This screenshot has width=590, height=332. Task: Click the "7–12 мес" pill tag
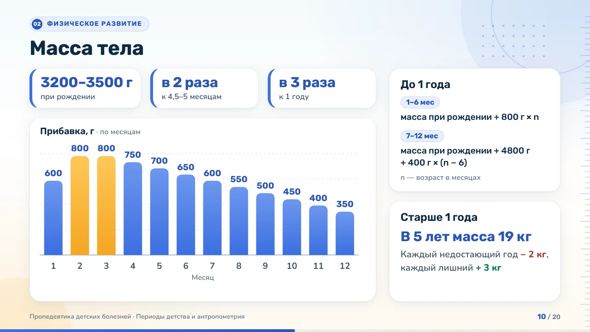pos(422,136)
